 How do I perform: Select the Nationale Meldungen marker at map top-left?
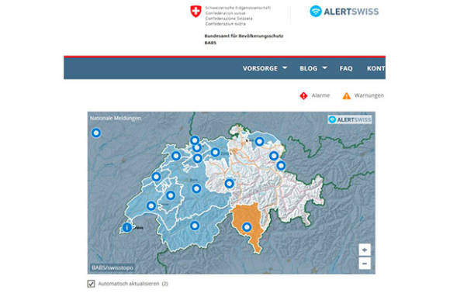(x=96, y=133)
